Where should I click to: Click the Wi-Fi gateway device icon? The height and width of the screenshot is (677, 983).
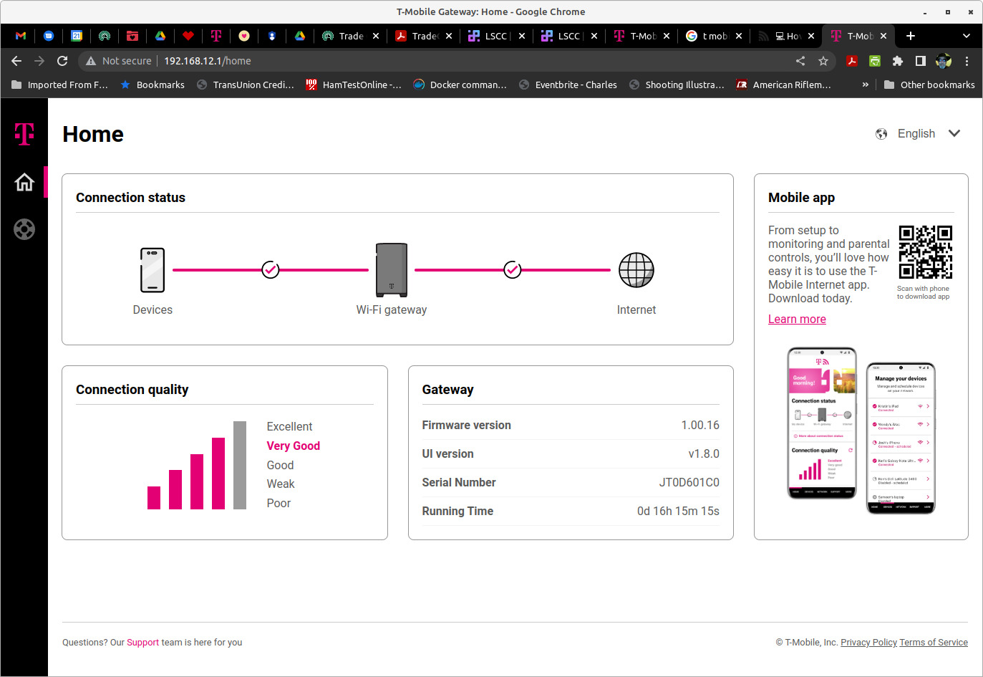(392, 270)
